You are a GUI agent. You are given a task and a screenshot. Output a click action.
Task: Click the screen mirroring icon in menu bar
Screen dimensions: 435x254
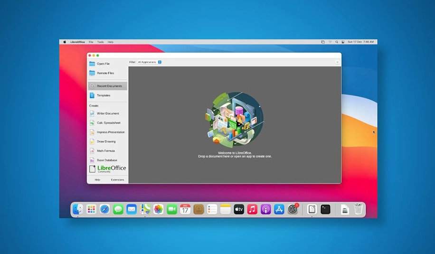(323, 42)
